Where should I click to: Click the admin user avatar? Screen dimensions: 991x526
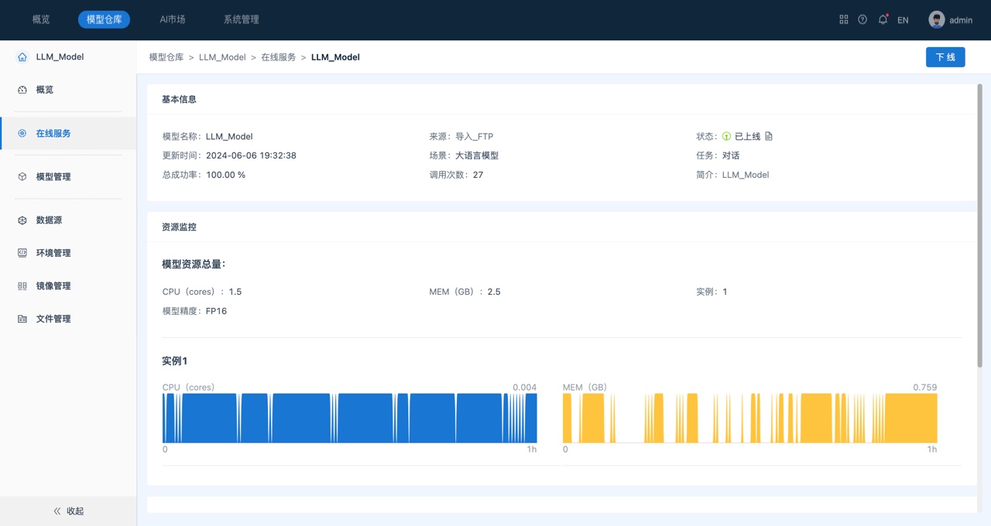coord(937,20)
